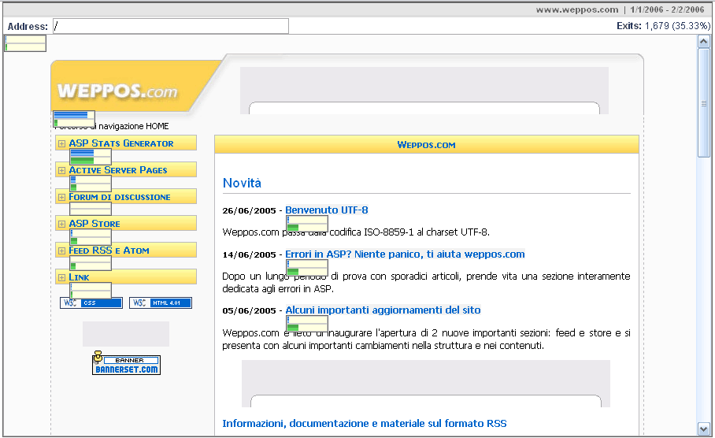715x438 pixels.
Task: Click the stats bar overlay under Active Server Pages
Action: tap(91, 184)
